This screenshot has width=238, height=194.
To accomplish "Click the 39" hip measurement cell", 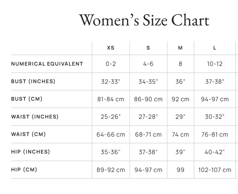I will click(x=180, y=152).
